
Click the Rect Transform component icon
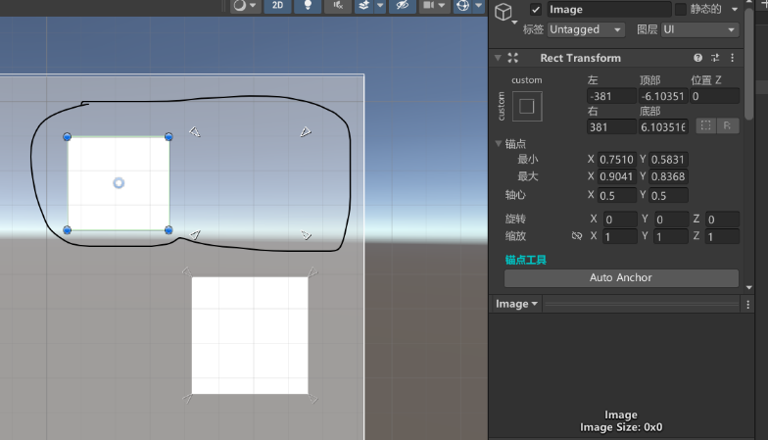pyautogui.click(x=513, y=58)
